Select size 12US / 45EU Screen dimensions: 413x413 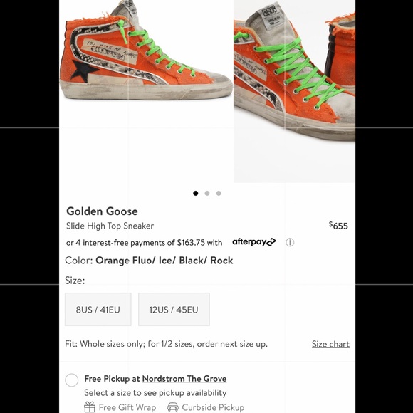(x=174, y=309)
